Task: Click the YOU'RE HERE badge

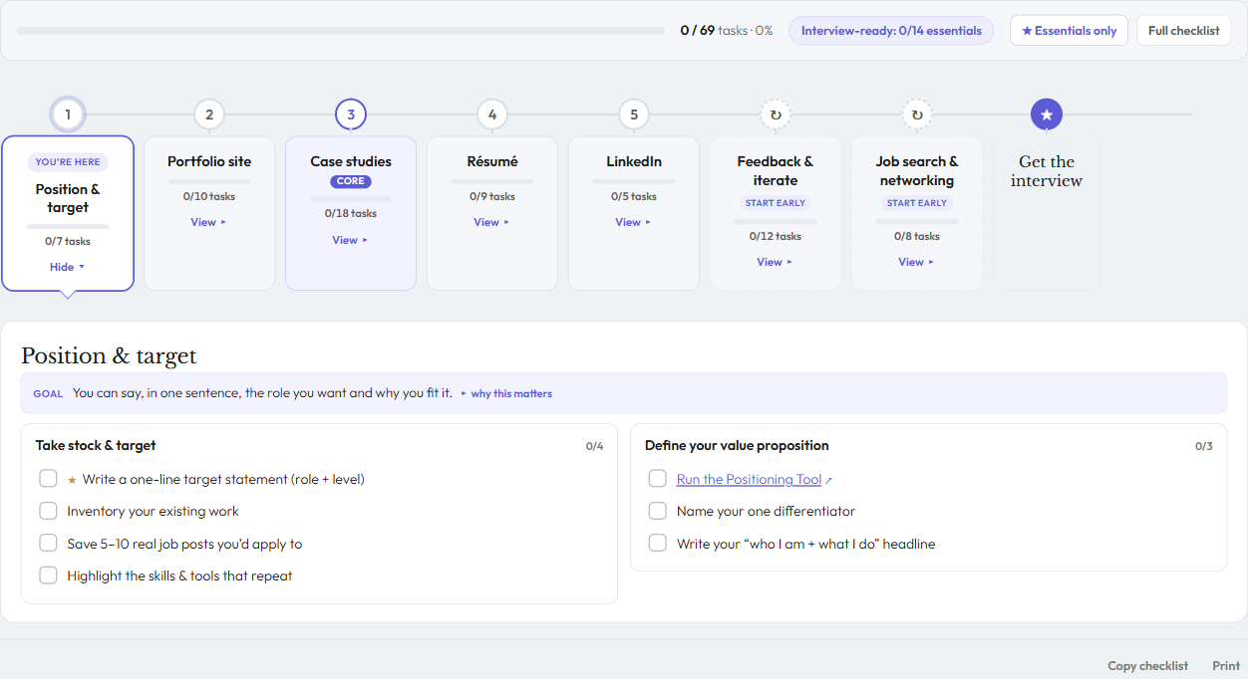Action: 68,162
